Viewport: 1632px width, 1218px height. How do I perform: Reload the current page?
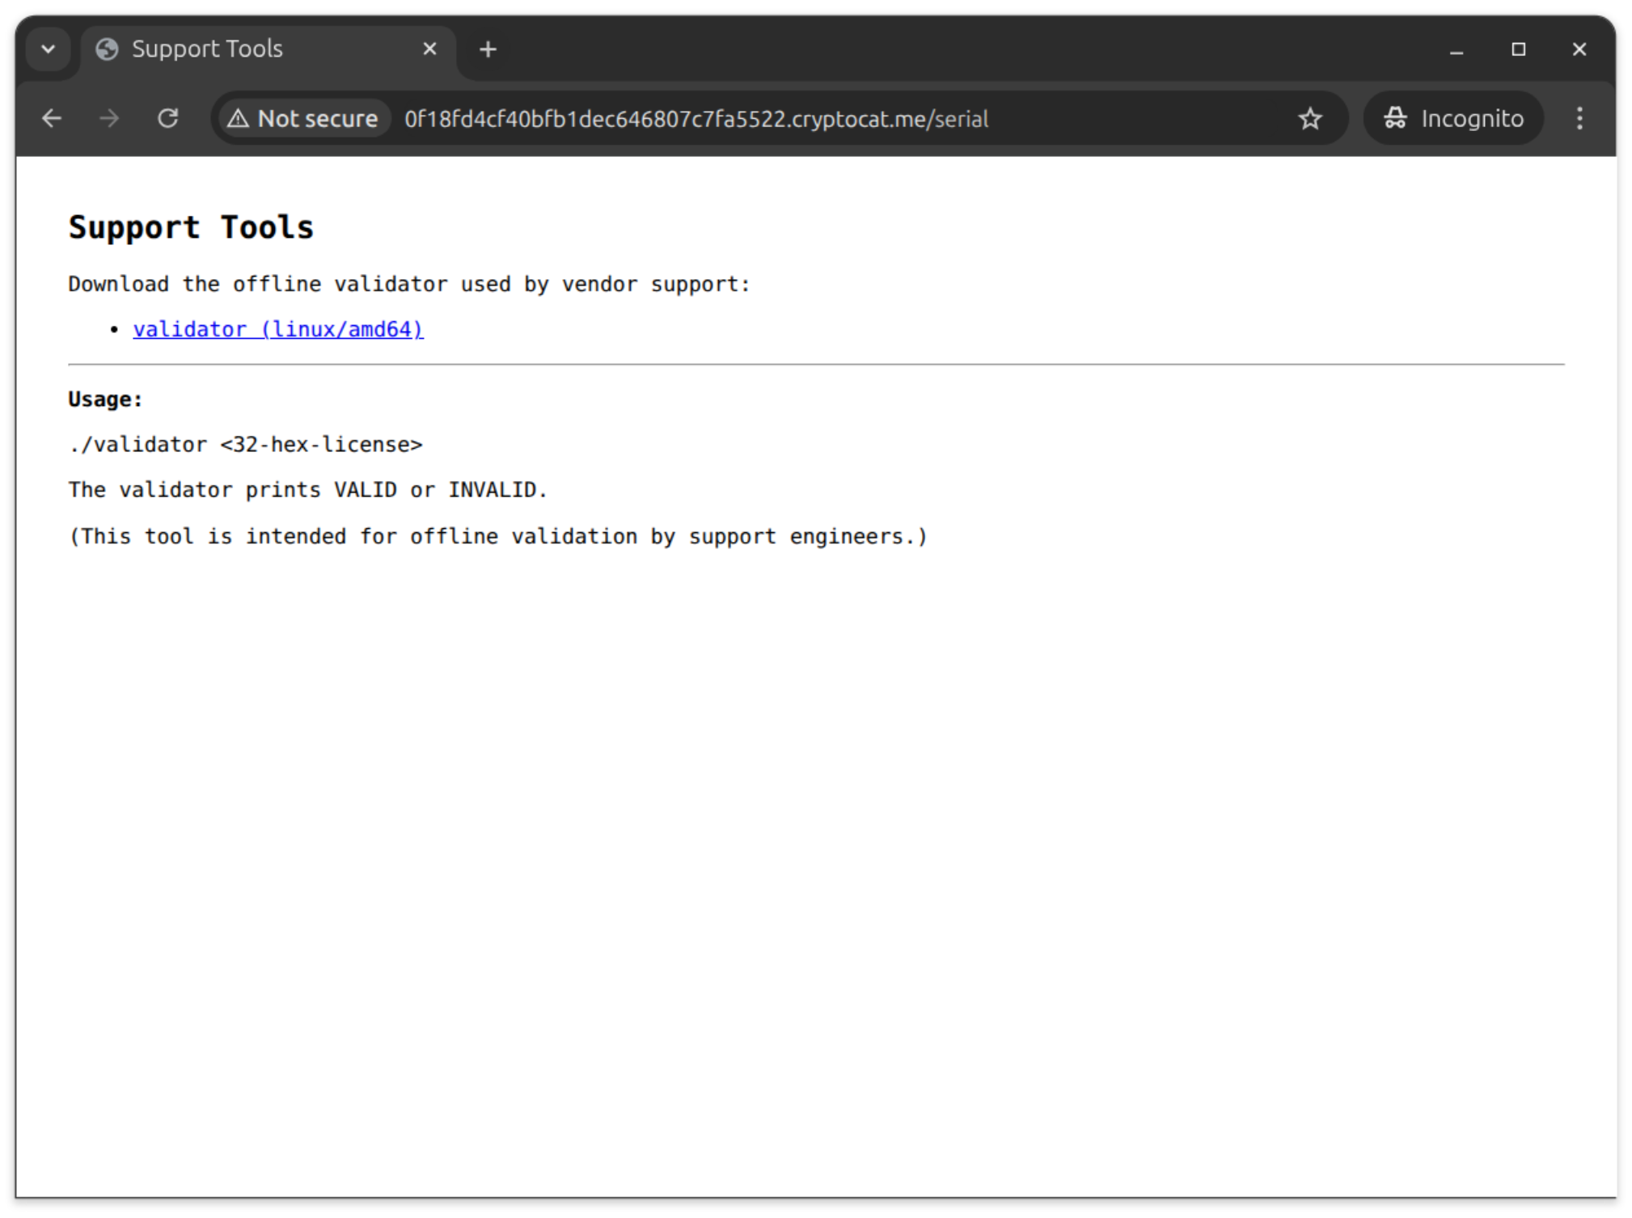pos(167,119)
